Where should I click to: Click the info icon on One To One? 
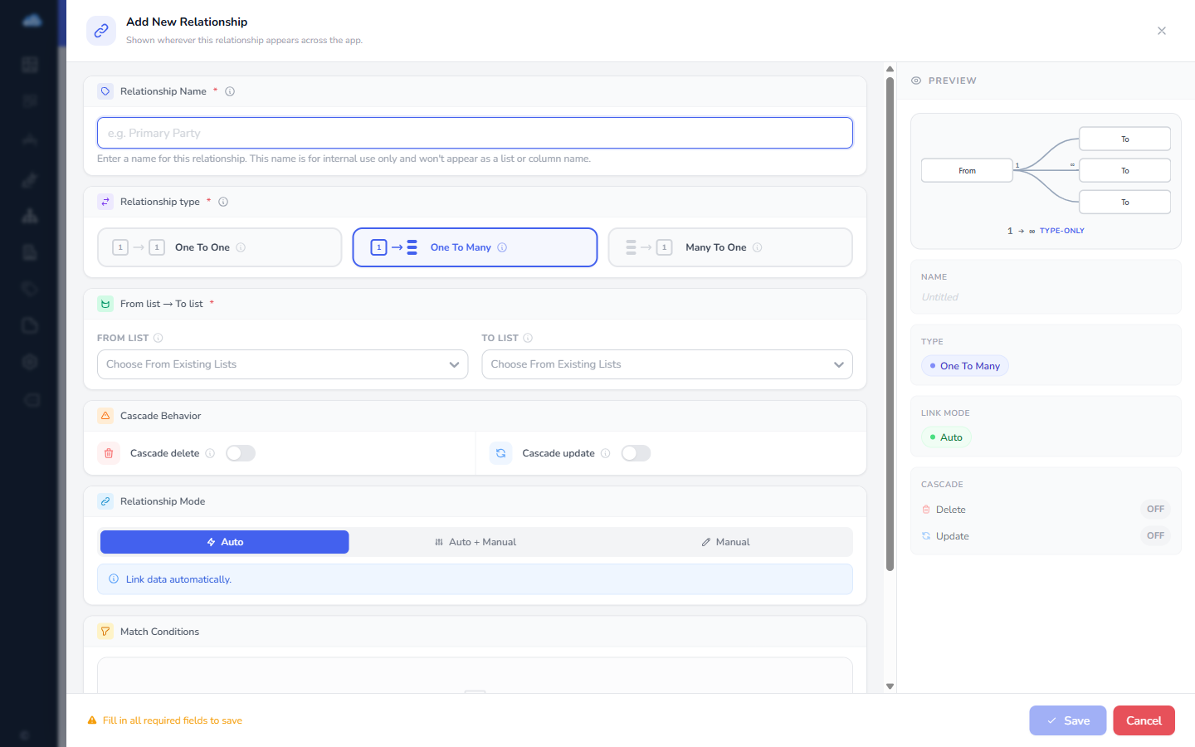point(241,247)
